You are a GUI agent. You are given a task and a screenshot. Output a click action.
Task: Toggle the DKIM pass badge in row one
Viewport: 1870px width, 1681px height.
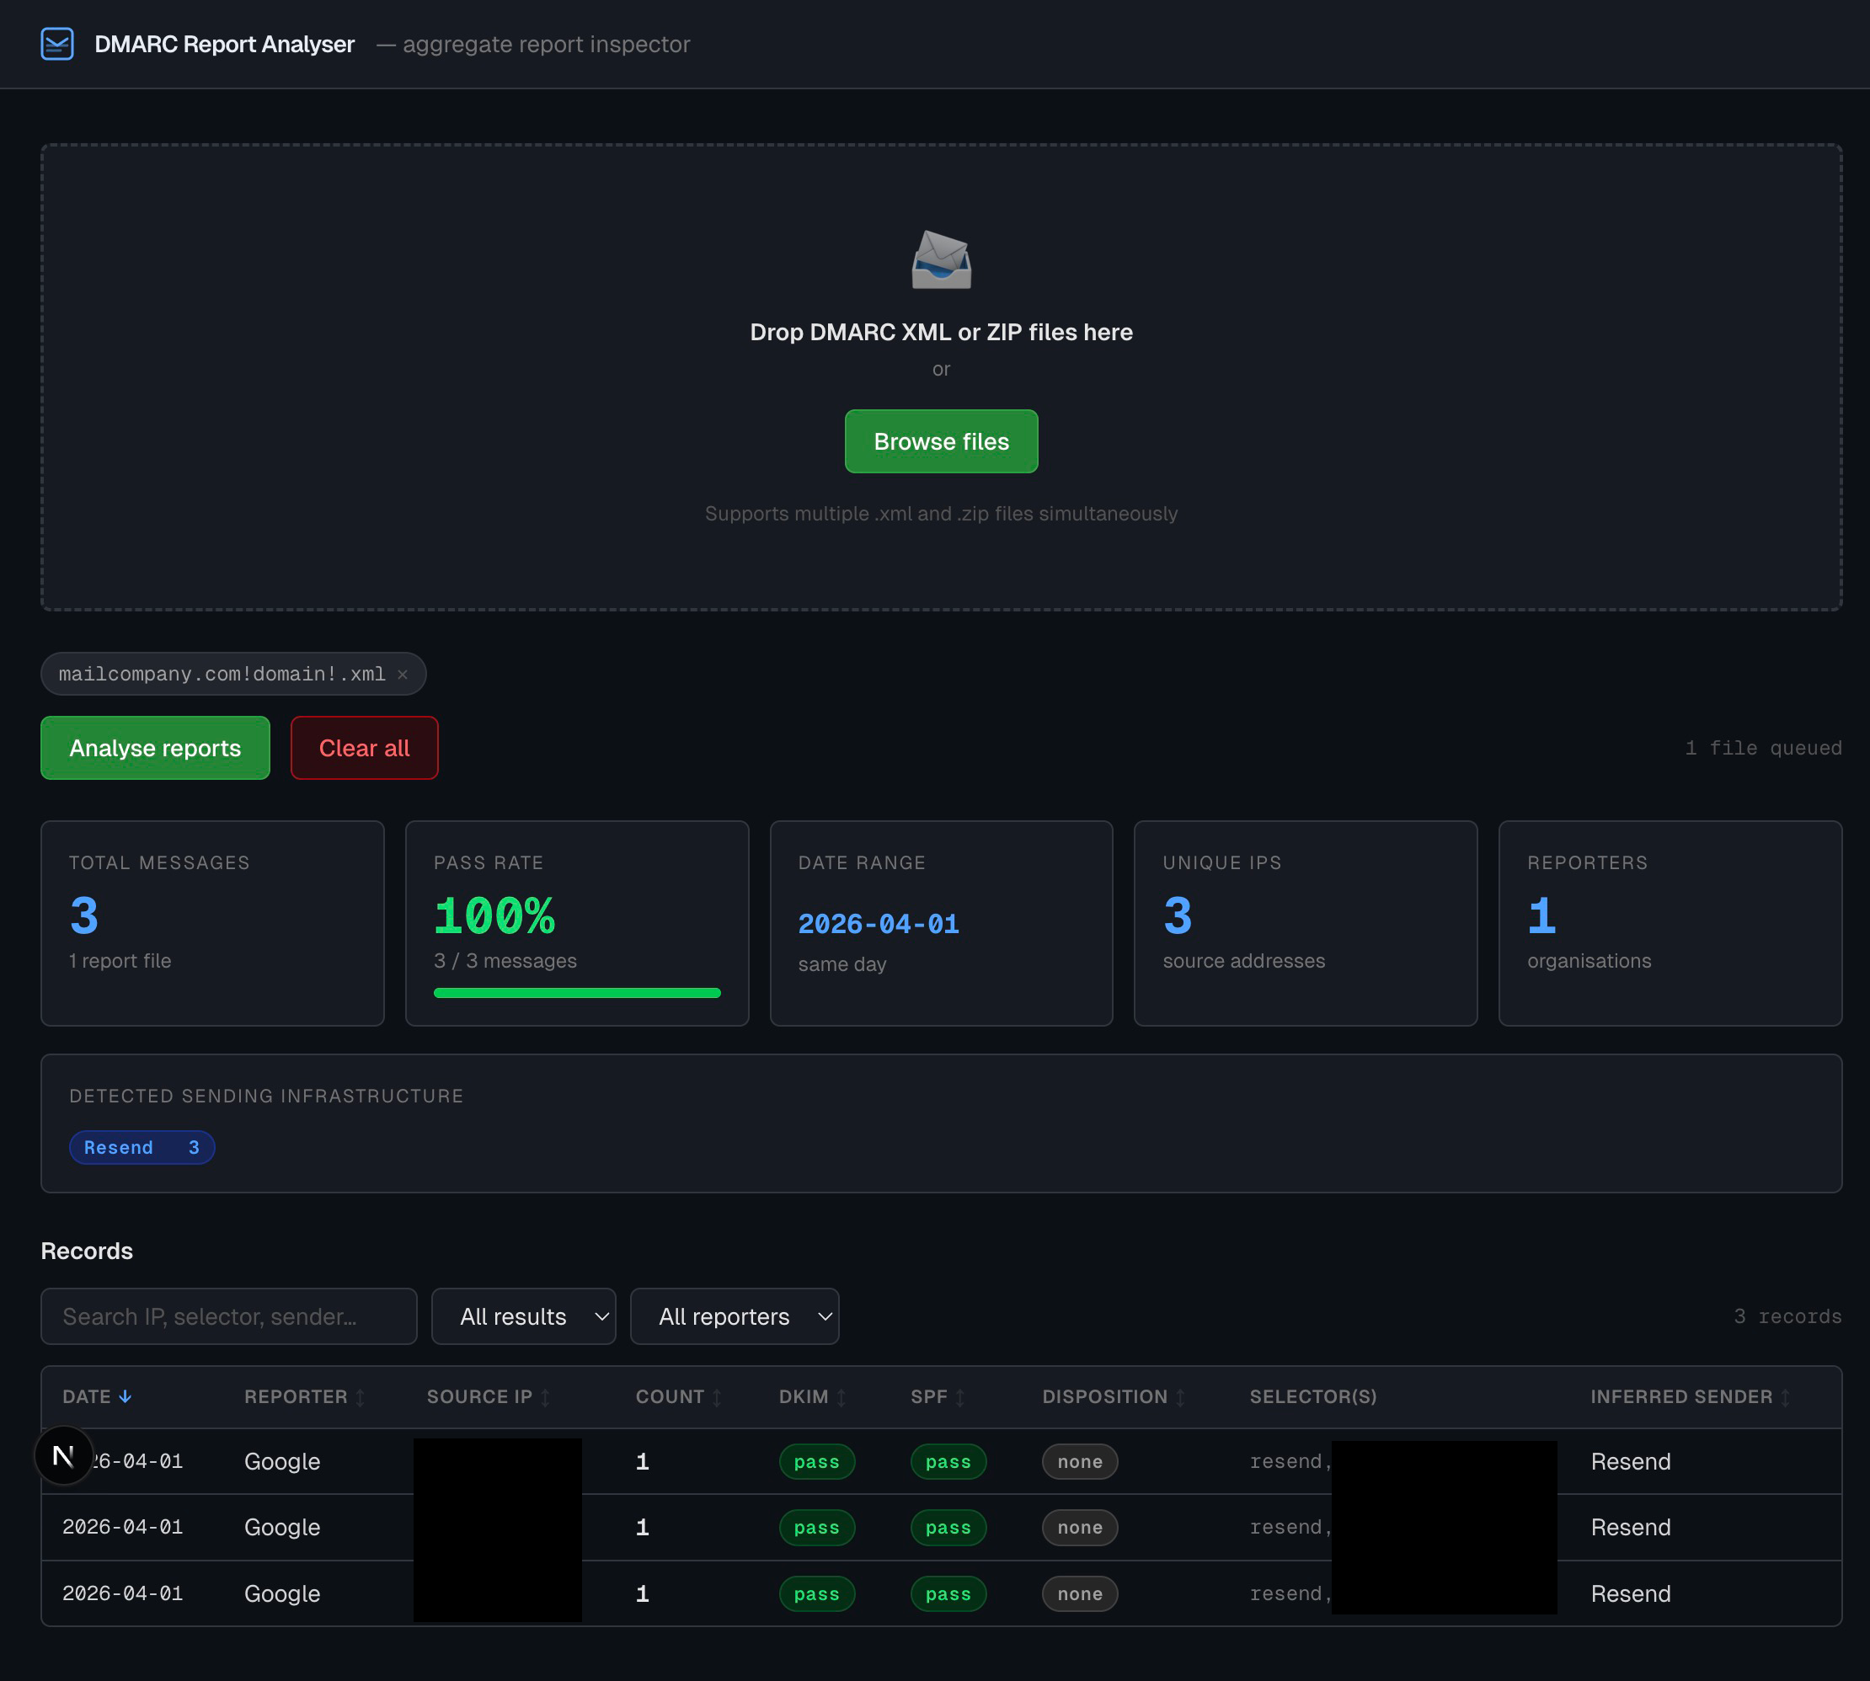817,1461
